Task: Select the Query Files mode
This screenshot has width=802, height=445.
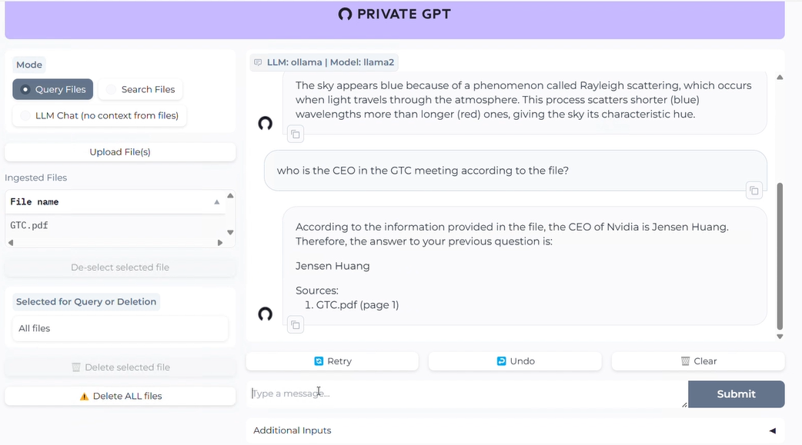Action: (x=52, y=89)
